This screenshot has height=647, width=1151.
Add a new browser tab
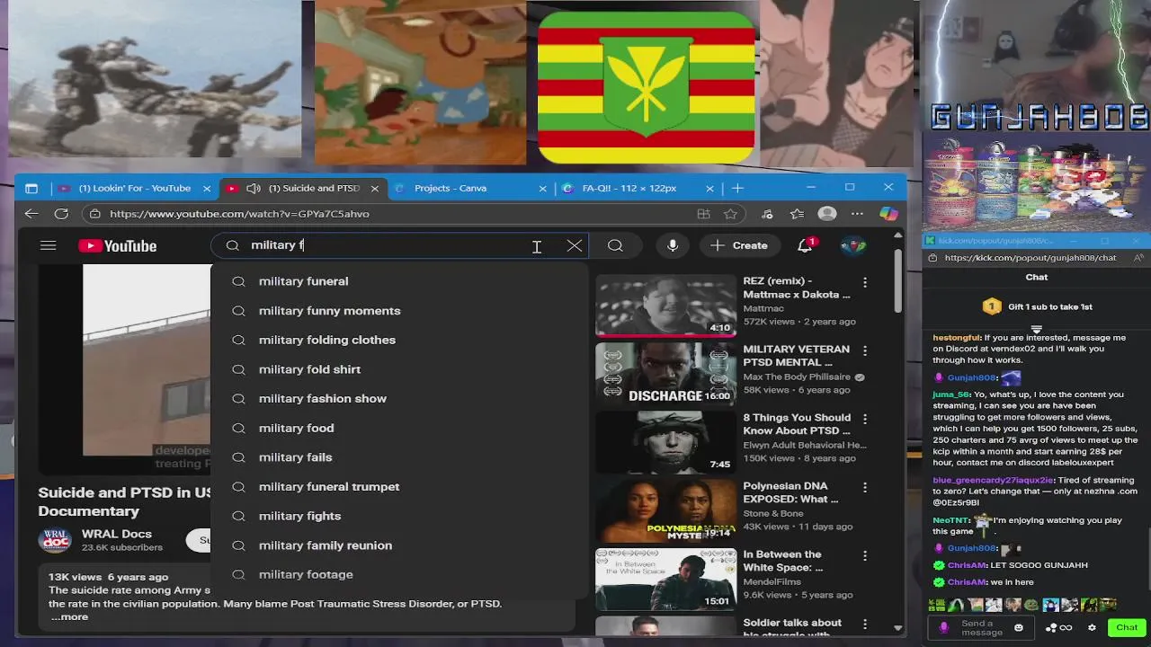[737, 188]
